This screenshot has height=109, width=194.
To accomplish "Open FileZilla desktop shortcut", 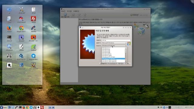I will [x=33, y=19].
